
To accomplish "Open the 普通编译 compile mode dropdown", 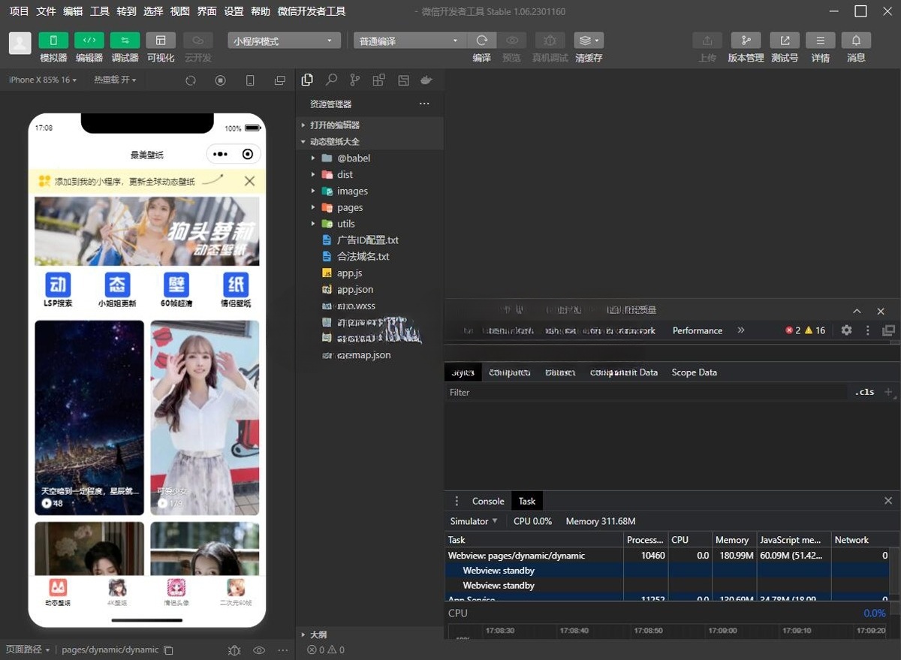I will point(410,41).
